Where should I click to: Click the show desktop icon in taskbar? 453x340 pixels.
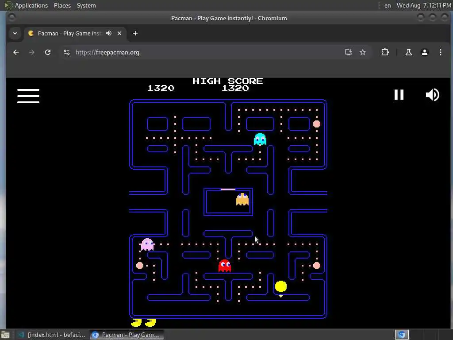tap(5, 335)
